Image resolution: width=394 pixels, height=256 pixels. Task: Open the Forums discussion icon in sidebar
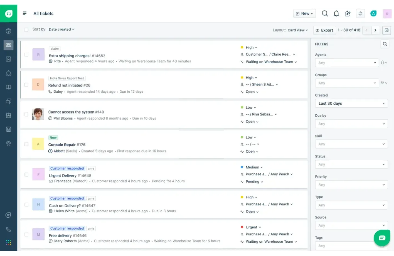8,101
